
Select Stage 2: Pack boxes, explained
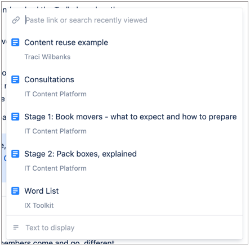[x=124, y=161]
